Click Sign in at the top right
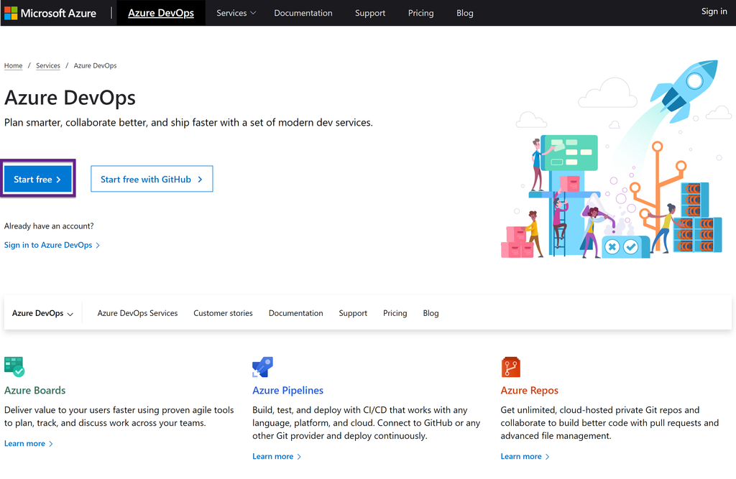Viewport: 736px width, 479px height. [714, 11]
